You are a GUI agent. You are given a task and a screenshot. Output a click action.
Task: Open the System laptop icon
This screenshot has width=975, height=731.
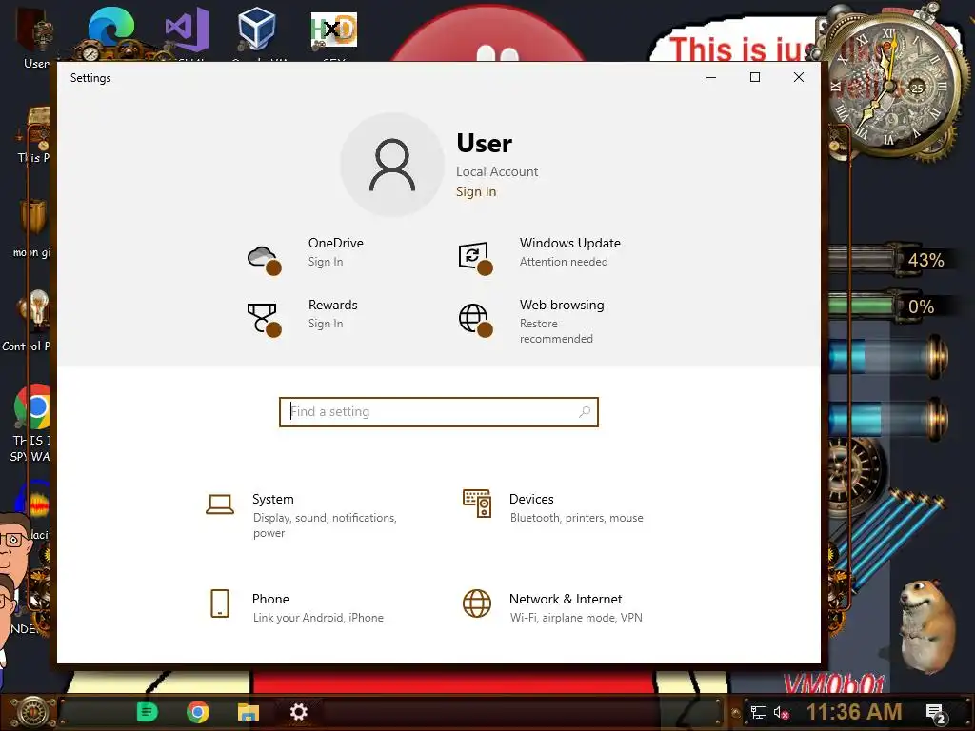coord(220,504)
